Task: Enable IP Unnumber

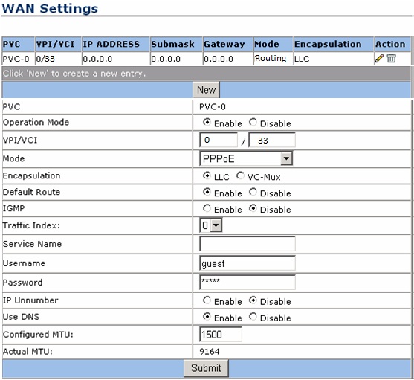Action: tap(207, 300)
